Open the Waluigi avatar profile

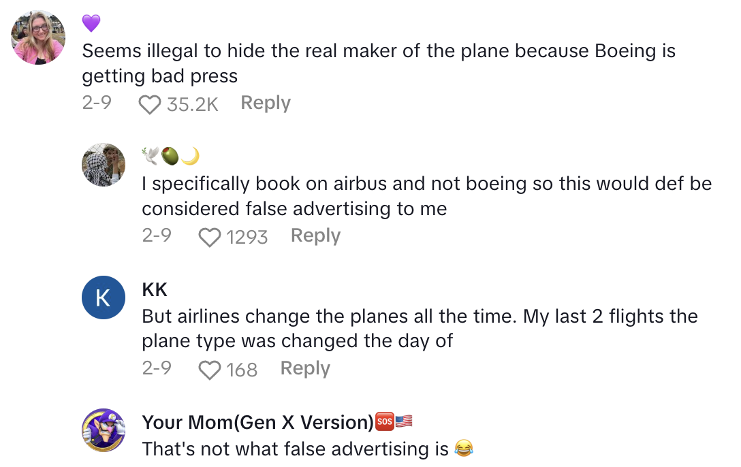coord(104,430)
